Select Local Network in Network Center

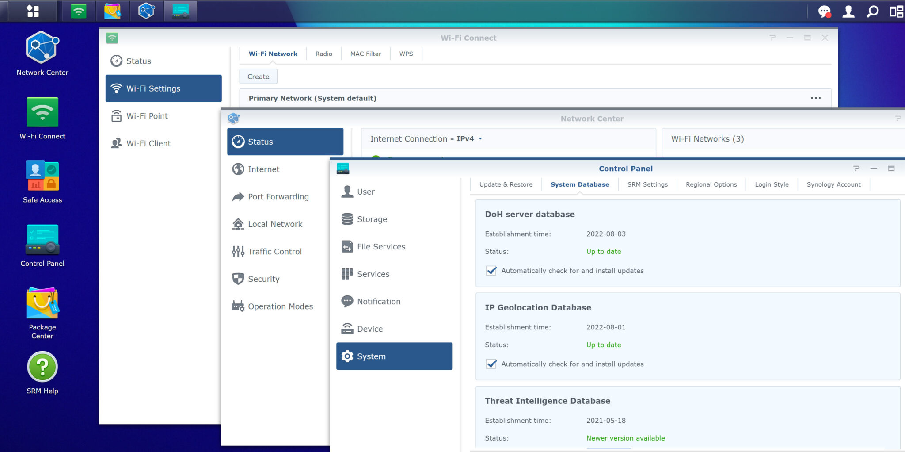tap(278, 224)
